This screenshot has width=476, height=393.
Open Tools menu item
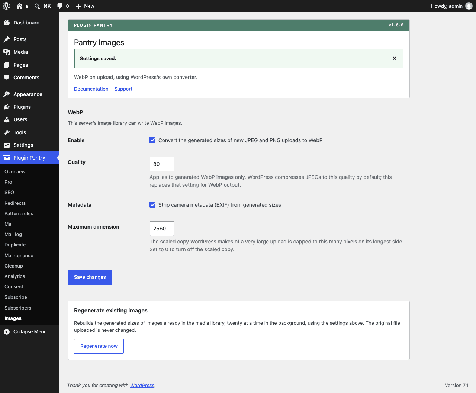[30, 132]
